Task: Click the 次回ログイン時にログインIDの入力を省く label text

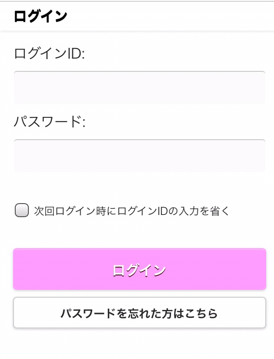Action: pyautogui.click(x=131, y=211)
